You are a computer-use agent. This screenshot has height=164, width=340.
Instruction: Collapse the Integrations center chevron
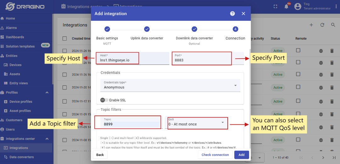pos(47,139)
